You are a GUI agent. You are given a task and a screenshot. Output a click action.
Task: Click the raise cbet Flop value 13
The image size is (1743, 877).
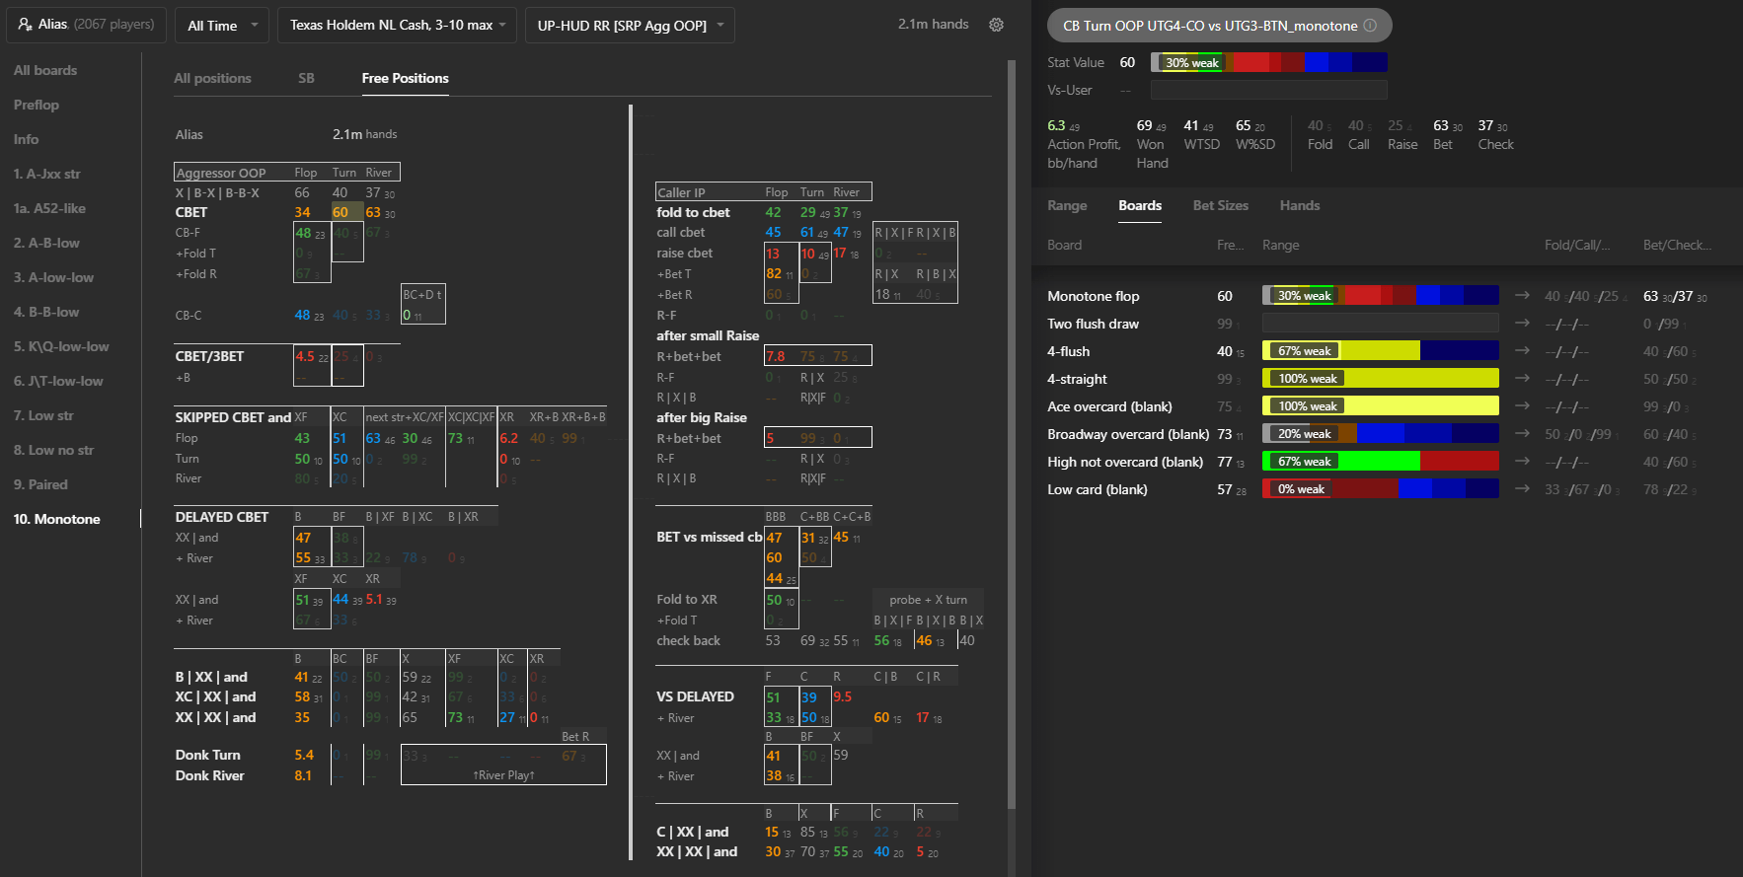(x=773, y=254)
